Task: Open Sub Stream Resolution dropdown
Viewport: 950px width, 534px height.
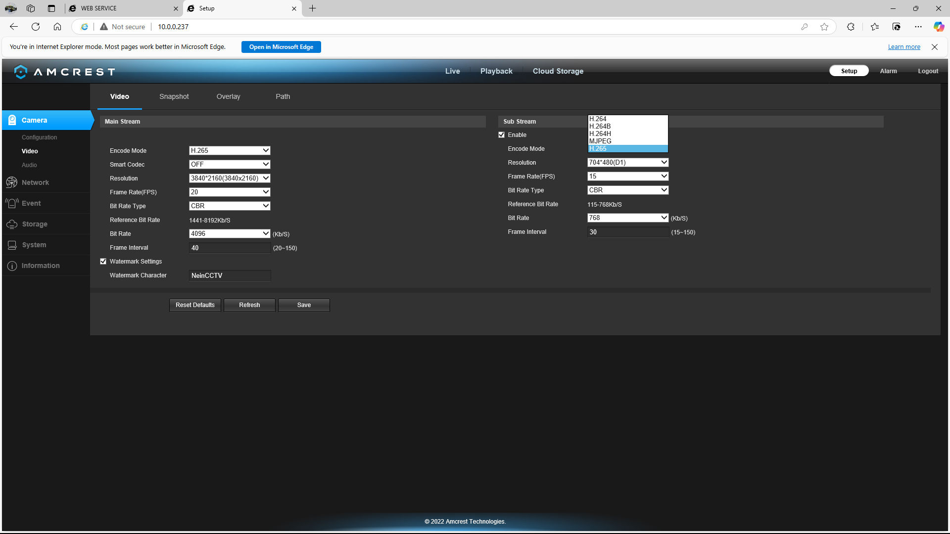Action: pos(628,162)
